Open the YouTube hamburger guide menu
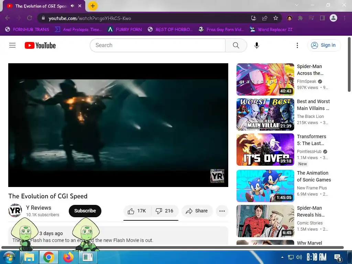The image size is (352, 264). point(12,45)
